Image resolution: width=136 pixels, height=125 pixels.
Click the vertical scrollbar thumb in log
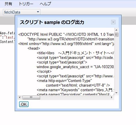116,35
